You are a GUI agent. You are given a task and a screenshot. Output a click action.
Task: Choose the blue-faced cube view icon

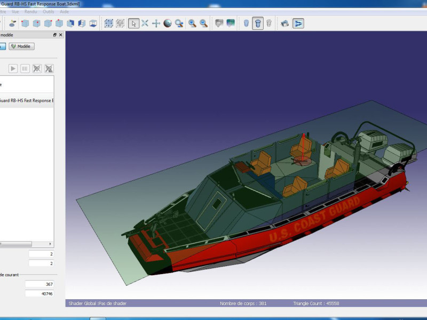(x=70, y=23)
